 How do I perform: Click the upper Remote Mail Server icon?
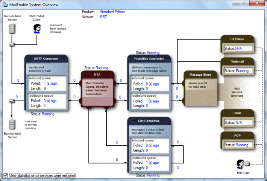tap(12, 29)
